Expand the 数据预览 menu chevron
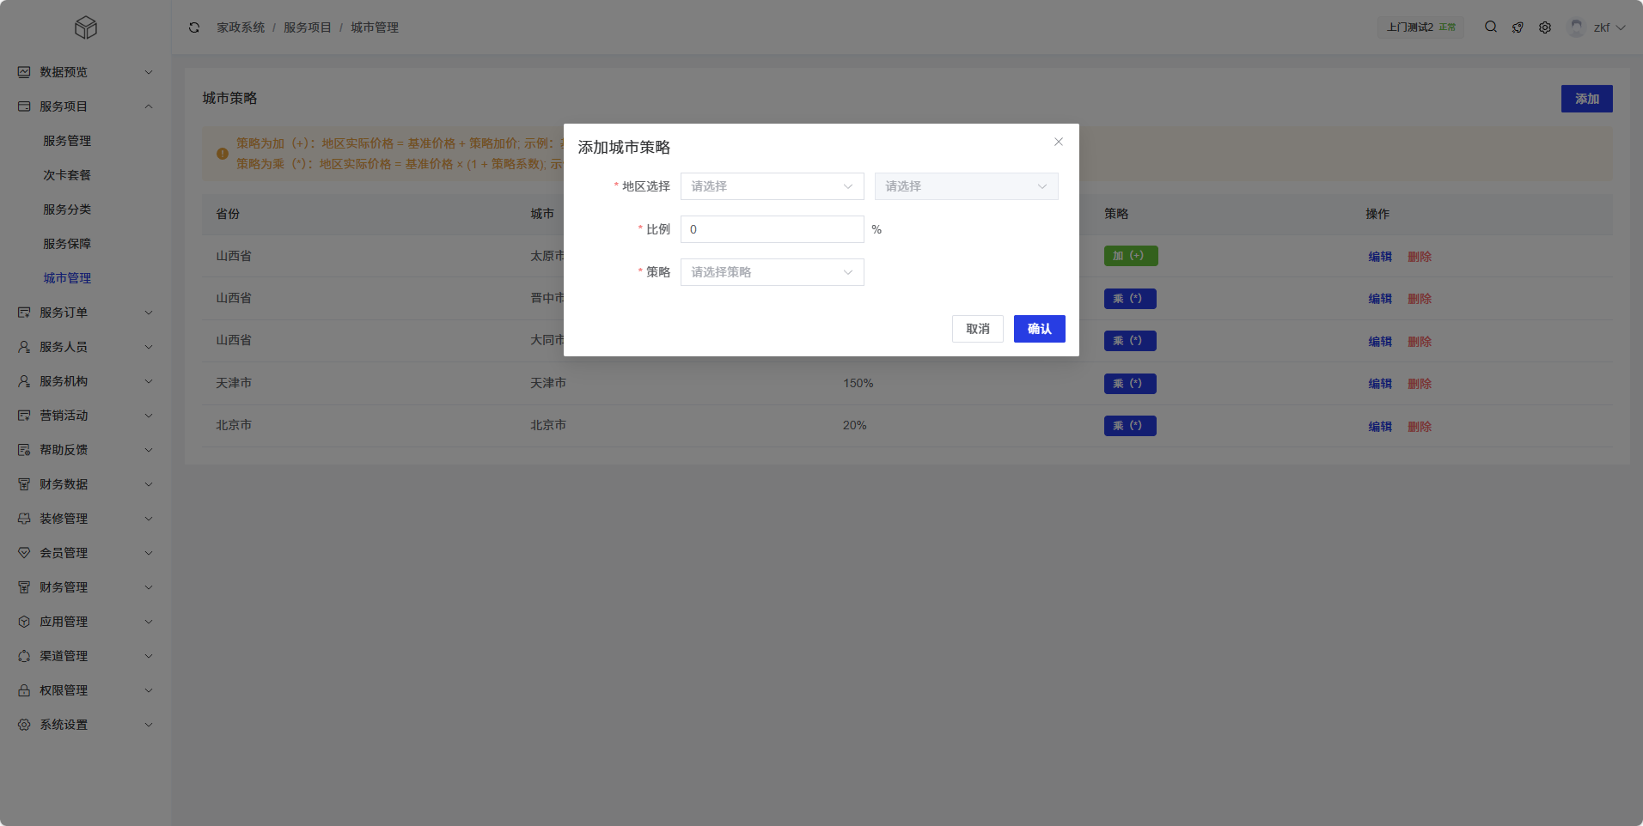The width and height of the screenshot is (1643, 826). (x=149, y=72)
